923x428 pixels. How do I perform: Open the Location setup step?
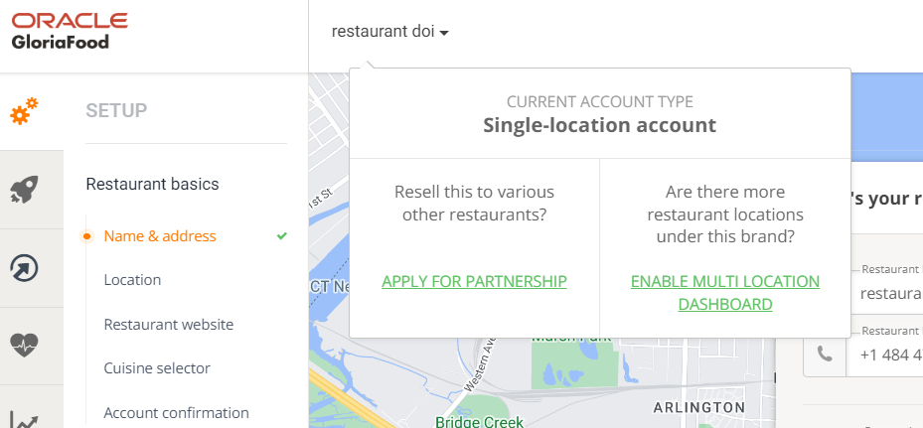coord(132,280)
